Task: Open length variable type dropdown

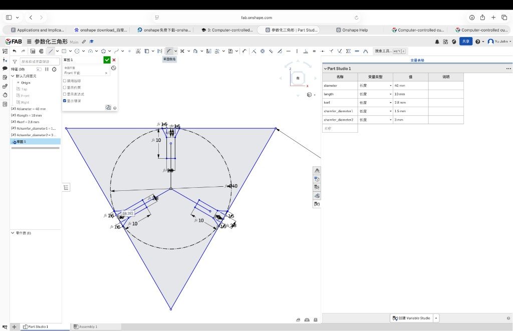Action: pyautogui.click(x=391, y=94)
